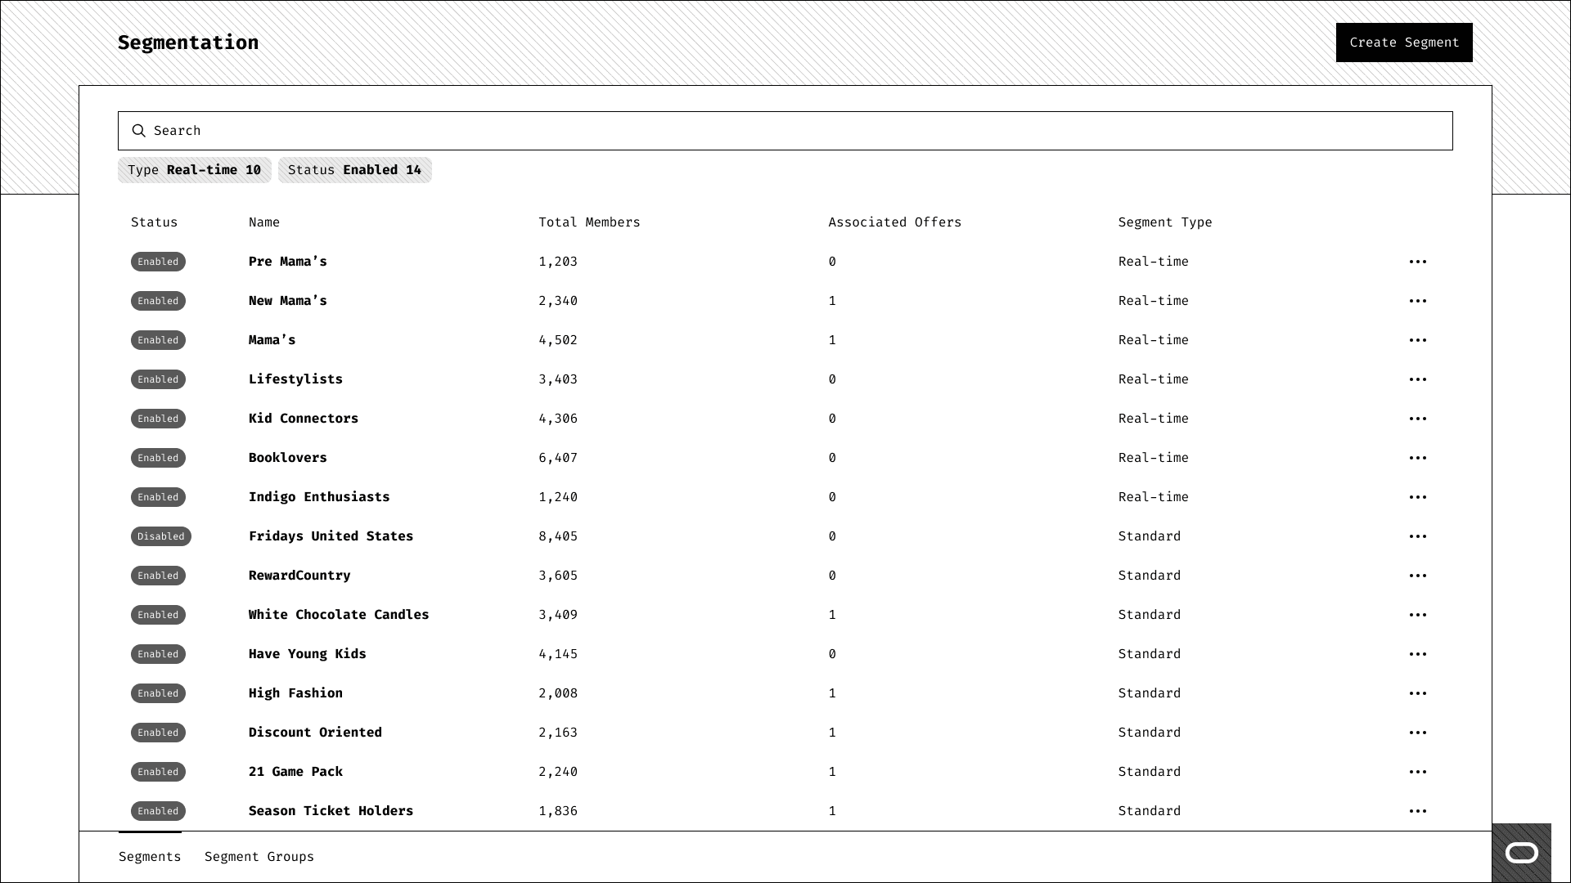Image resolution: width=1571 pixels, height=883 pixels.
Task: Open more options for White Chocolate Candles
Action: pyautogui.click(x=1417, y=615)
